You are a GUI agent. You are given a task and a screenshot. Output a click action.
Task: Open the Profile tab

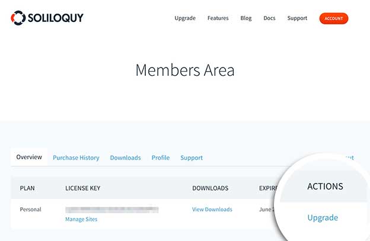point(161,158)
